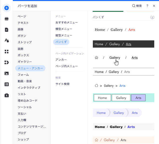Open the Media image icon in sidebar

(7, 73)
